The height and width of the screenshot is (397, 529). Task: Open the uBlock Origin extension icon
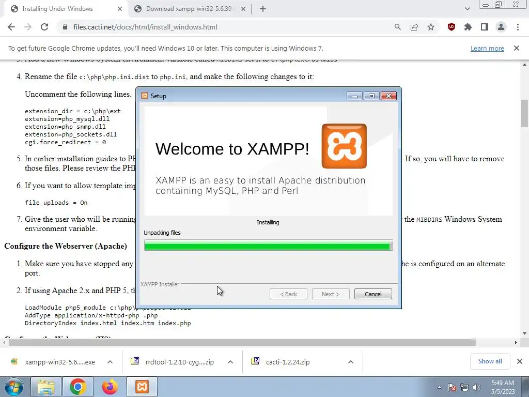452,27
